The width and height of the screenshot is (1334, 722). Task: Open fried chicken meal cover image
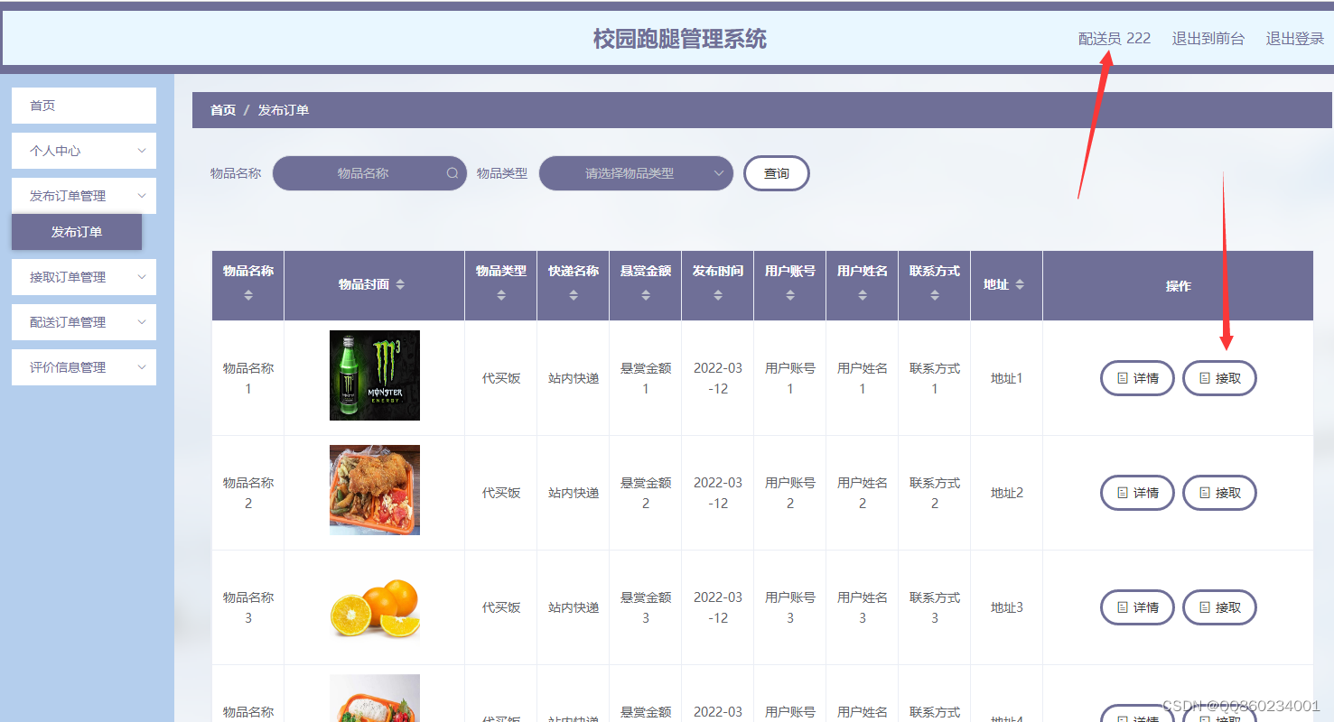point(375,490)
